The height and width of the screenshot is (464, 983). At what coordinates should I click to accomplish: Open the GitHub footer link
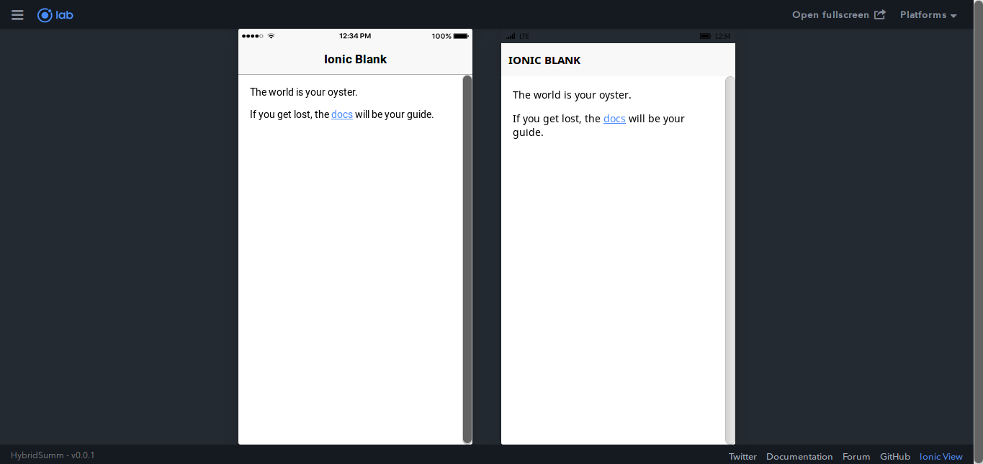point(895,456)
